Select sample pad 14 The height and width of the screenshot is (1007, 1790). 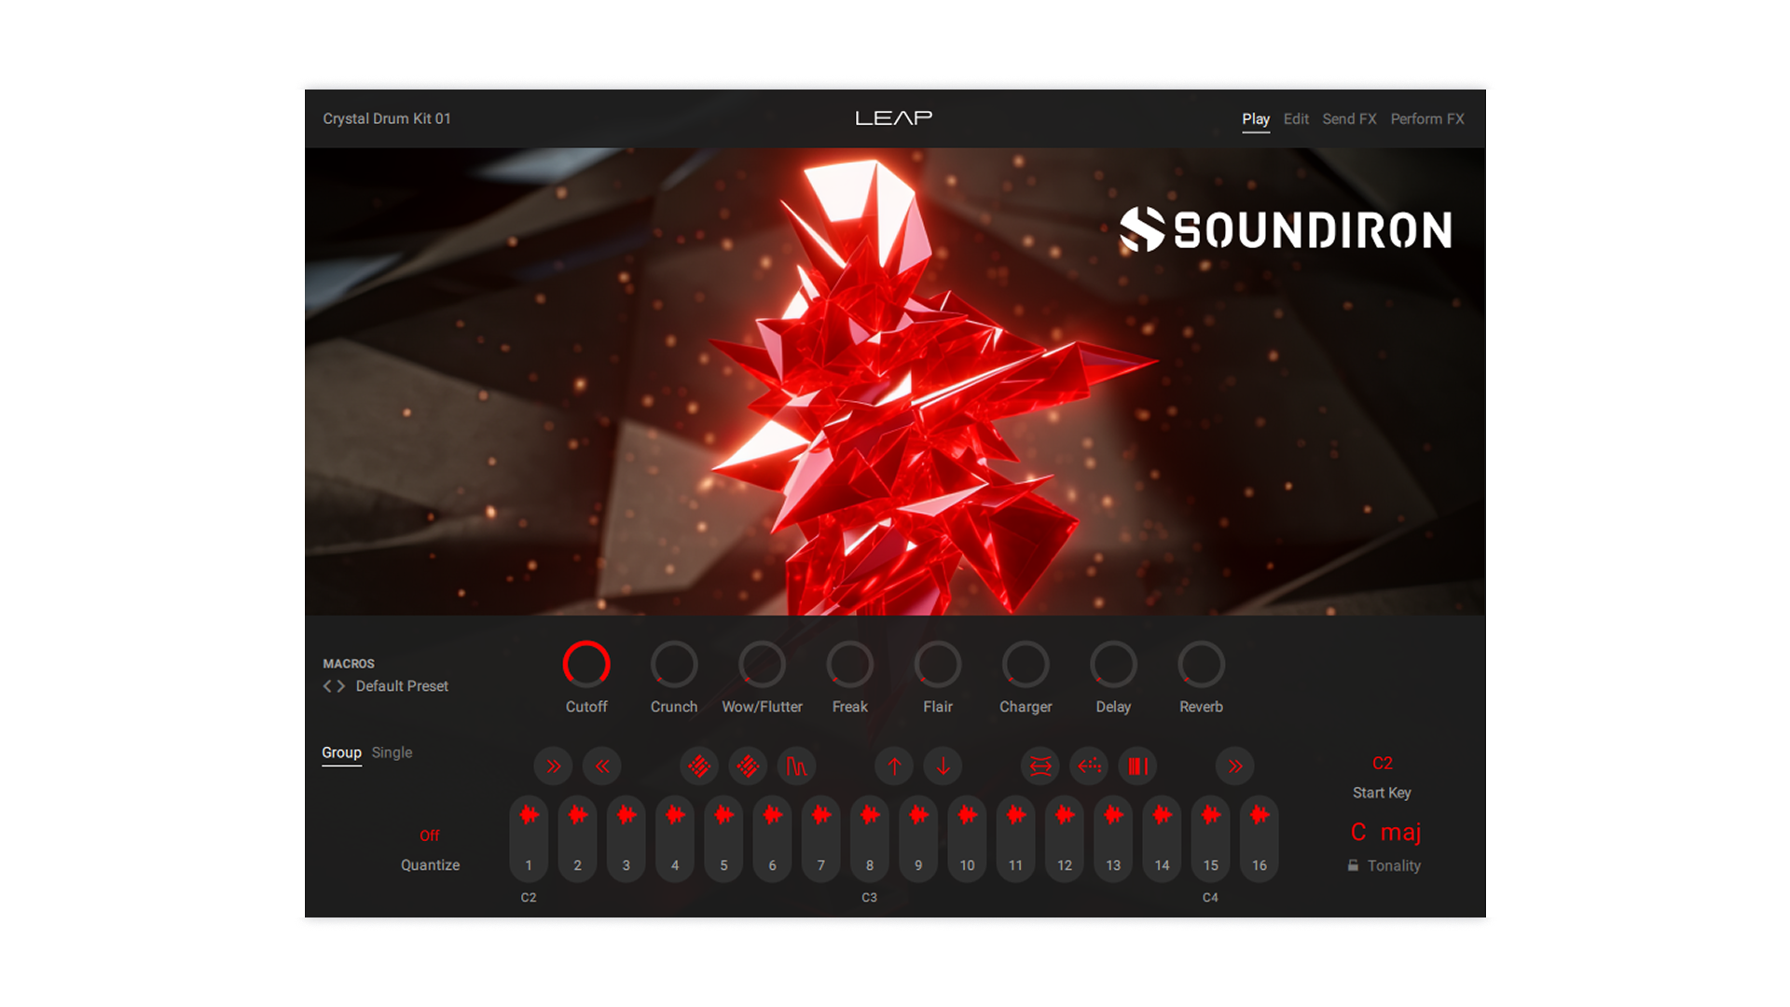(1162, 838)
